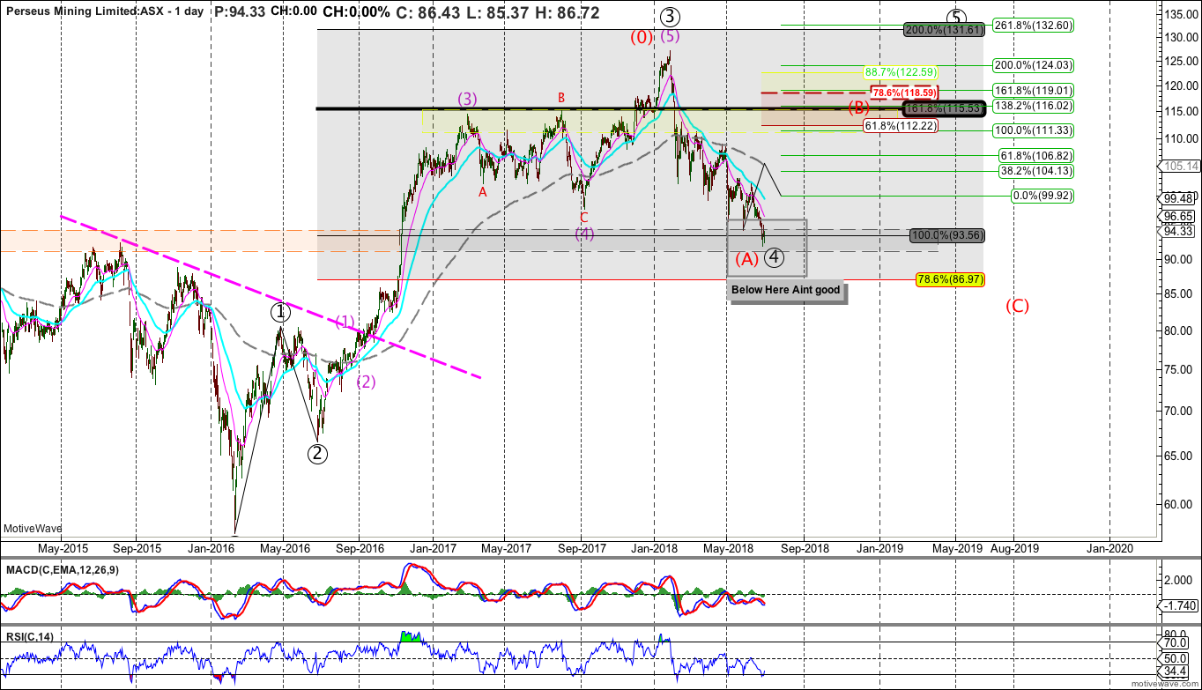This screenshot has height=690, width=1202.
Task: Click the RSI(C,14) indicator label
Action: pos(30,635)
